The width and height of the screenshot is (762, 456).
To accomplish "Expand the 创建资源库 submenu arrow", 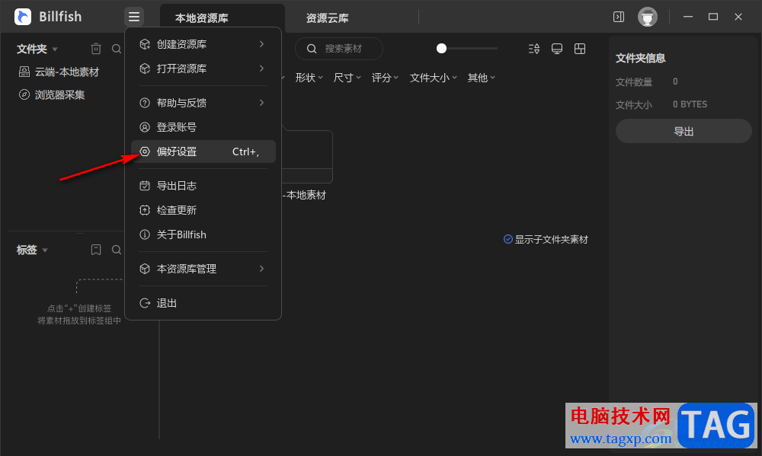I will tap(261, 44).
